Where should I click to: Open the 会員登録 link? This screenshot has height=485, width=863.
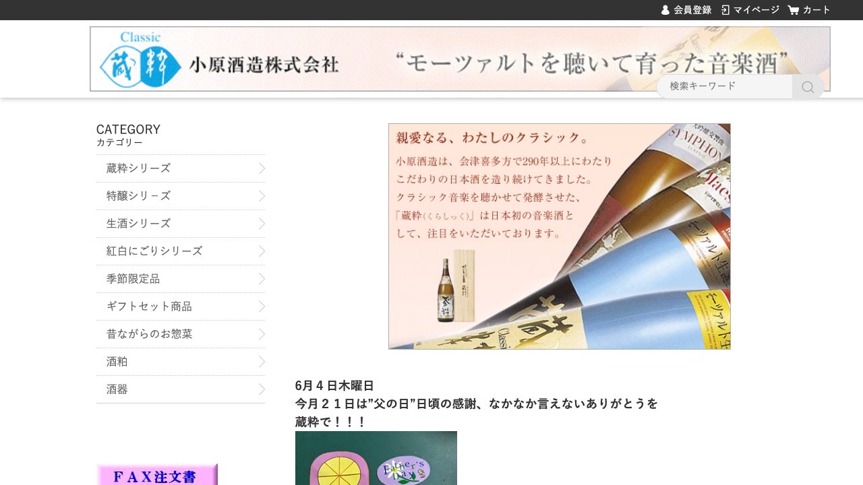692,10
